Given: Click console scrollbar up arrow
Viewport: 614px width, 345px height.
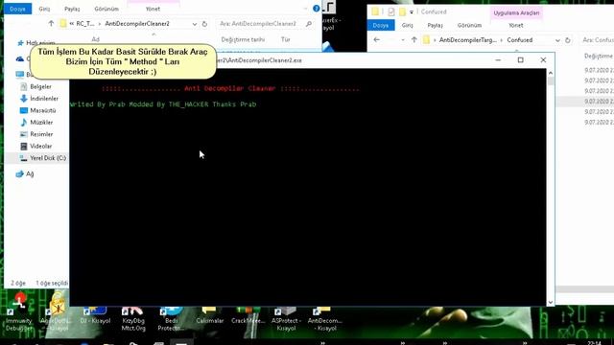Looking at the screenshot, I should (x=550, y=73).
